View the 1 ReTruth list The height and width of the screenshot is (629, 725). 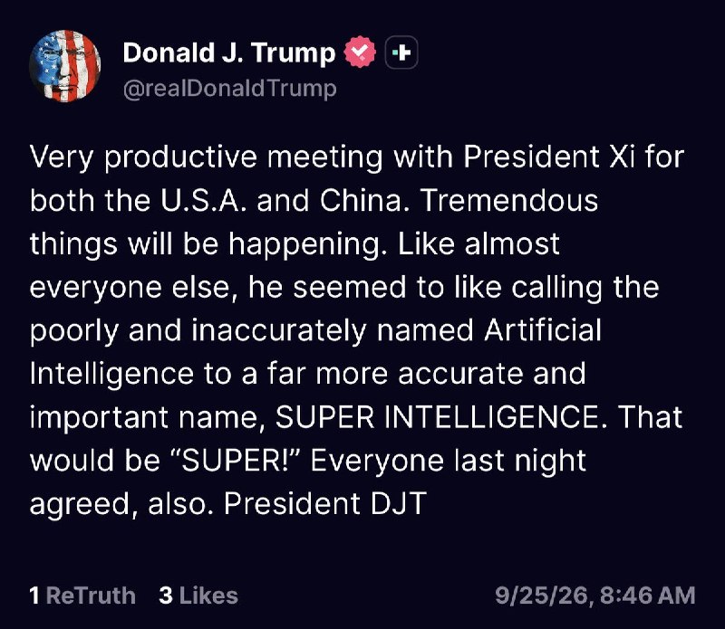(x=82, y=596)
